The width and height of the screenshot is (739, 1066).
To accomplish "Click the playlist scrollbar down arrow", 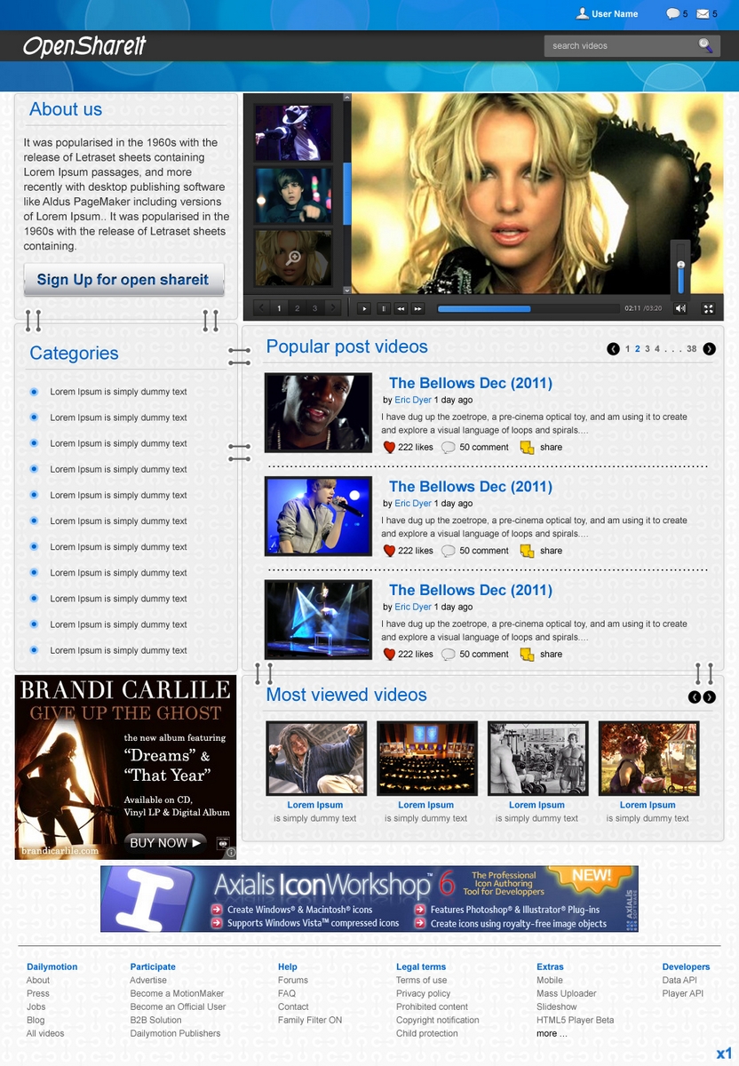I will [347, 290].
